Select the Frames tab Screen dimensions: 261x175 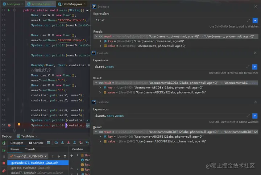coord(15,149)
